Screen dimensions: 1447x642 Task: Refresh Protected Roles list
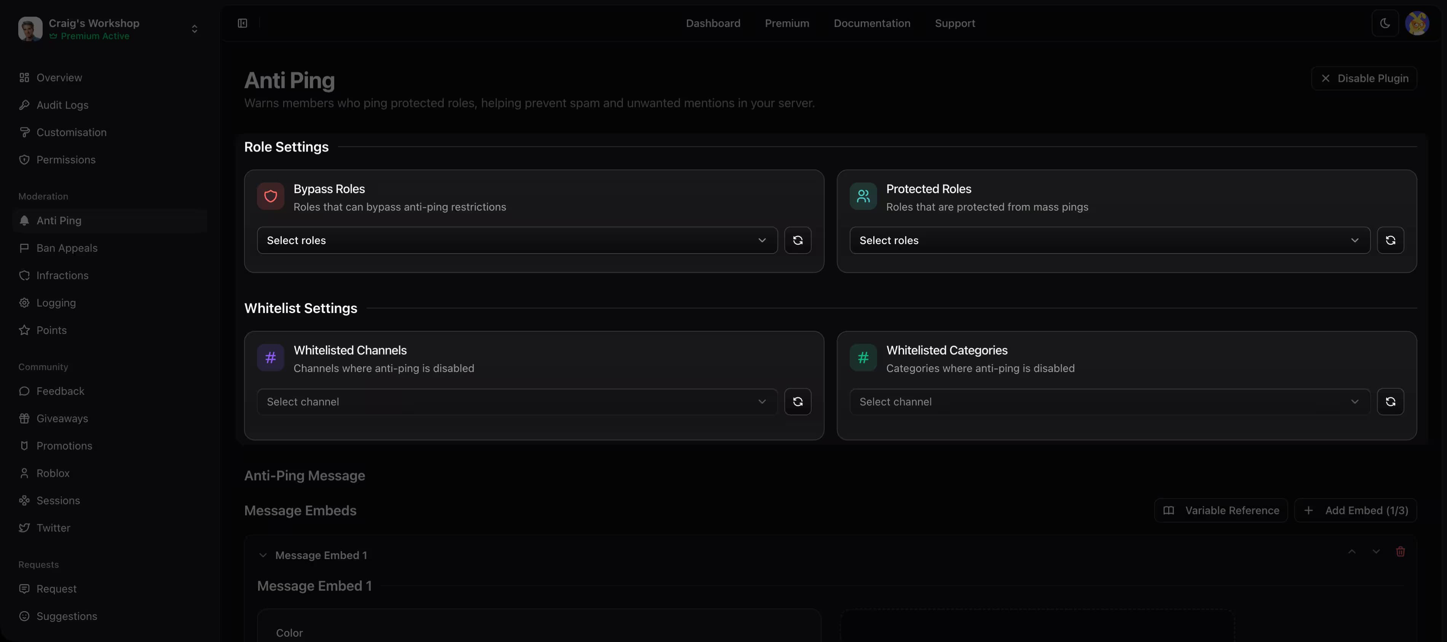pyautogui.click(x=1390, y=240)
